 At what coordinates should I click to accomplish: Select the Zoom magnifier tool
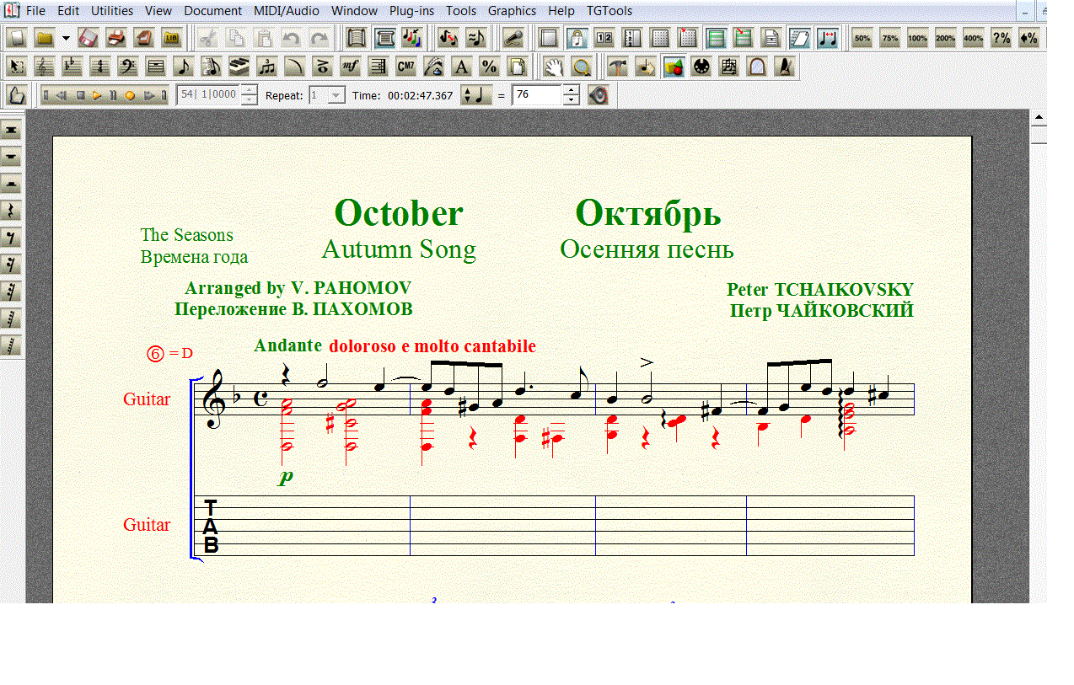click(x=581, y=67)
